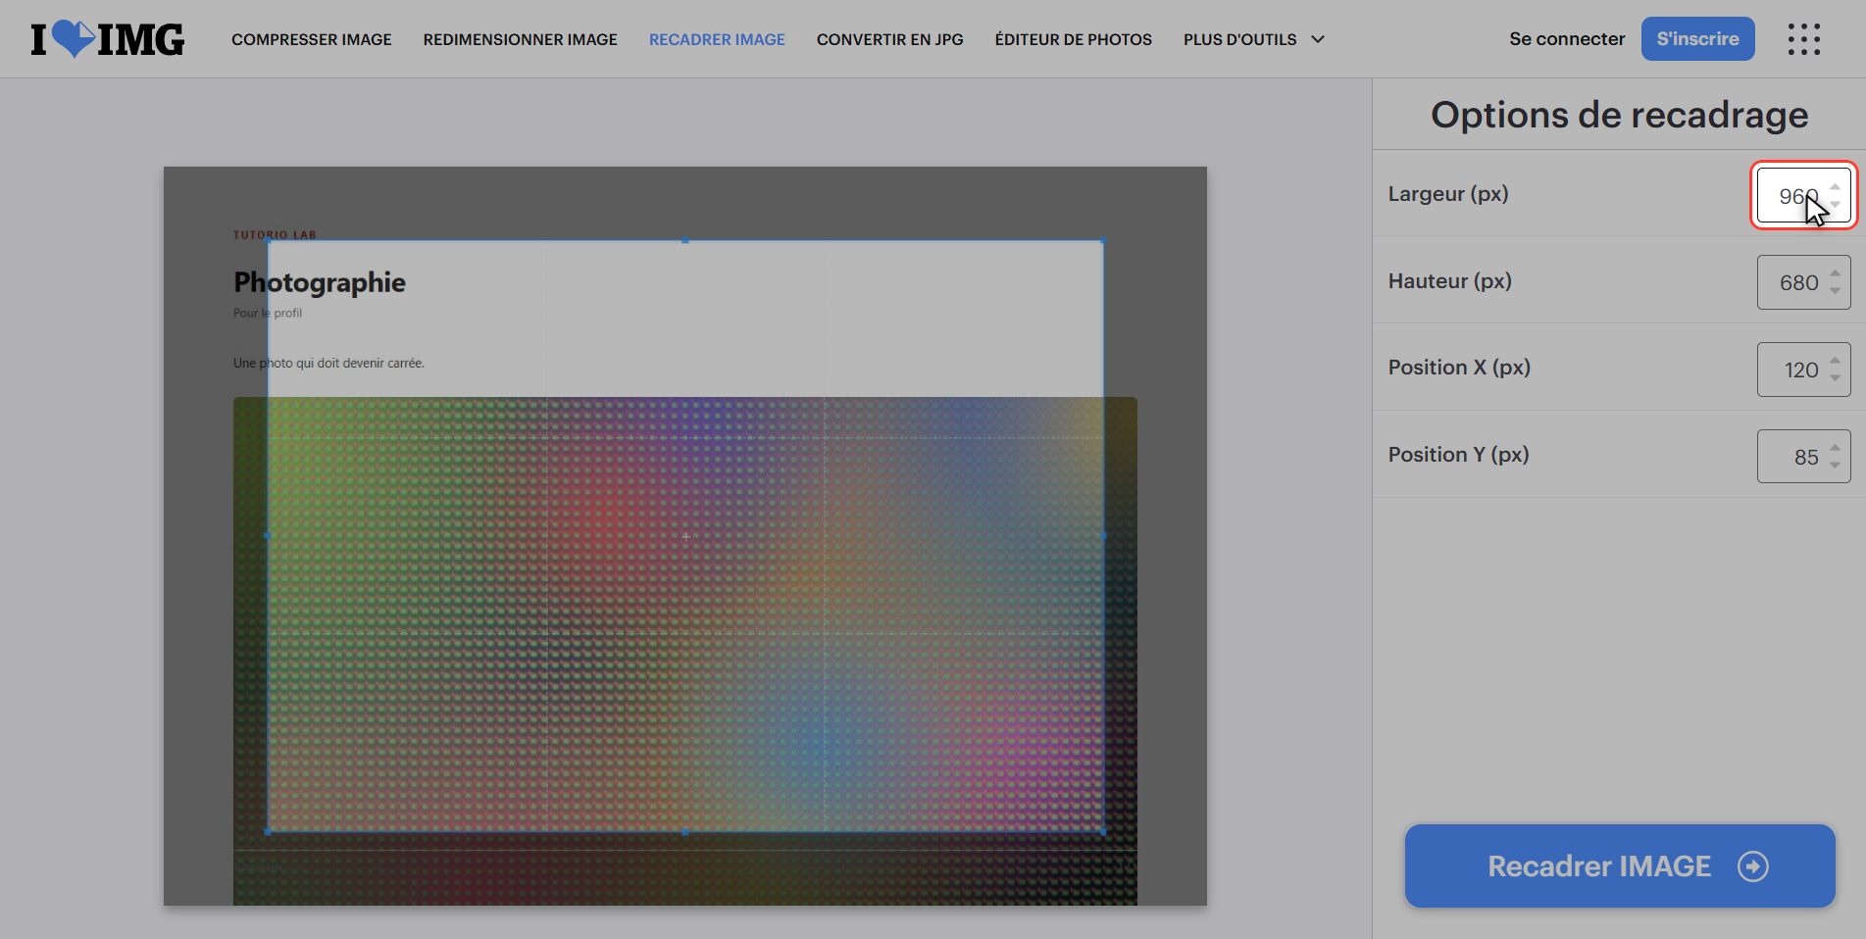Click the right-middle crop handle
Viewport: 1866px width, 939px height.
1103,536
